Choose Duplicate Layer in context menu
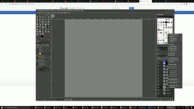This screenshot has height=109, width=194. 175,50
